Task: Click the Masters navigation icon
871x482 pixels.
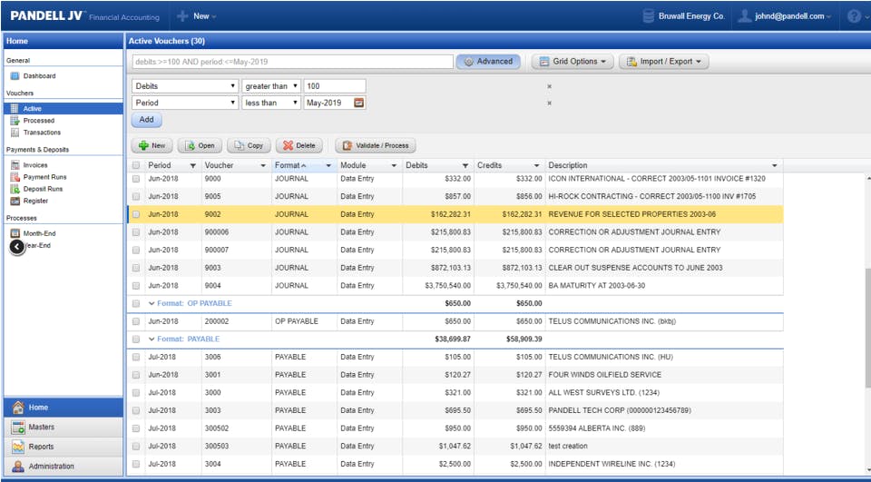Action: (18, 427)
